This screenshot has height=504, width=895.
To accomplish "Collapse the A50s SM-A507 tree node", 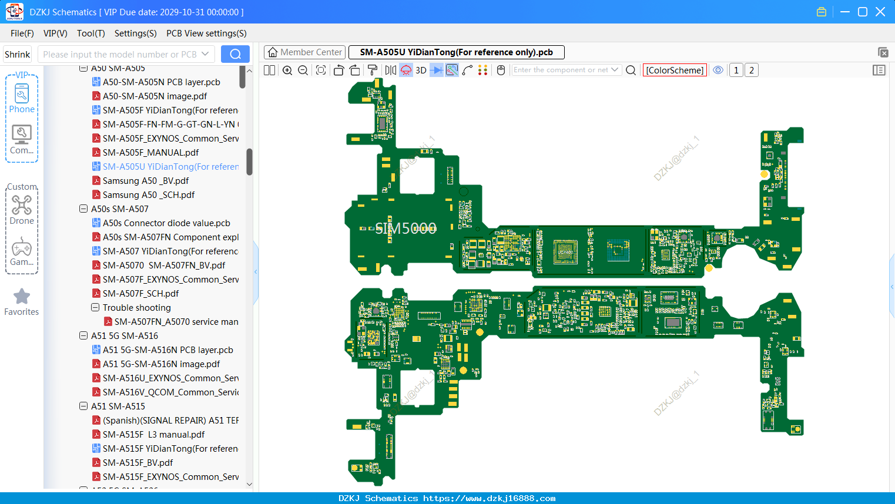I will [83, 209].
